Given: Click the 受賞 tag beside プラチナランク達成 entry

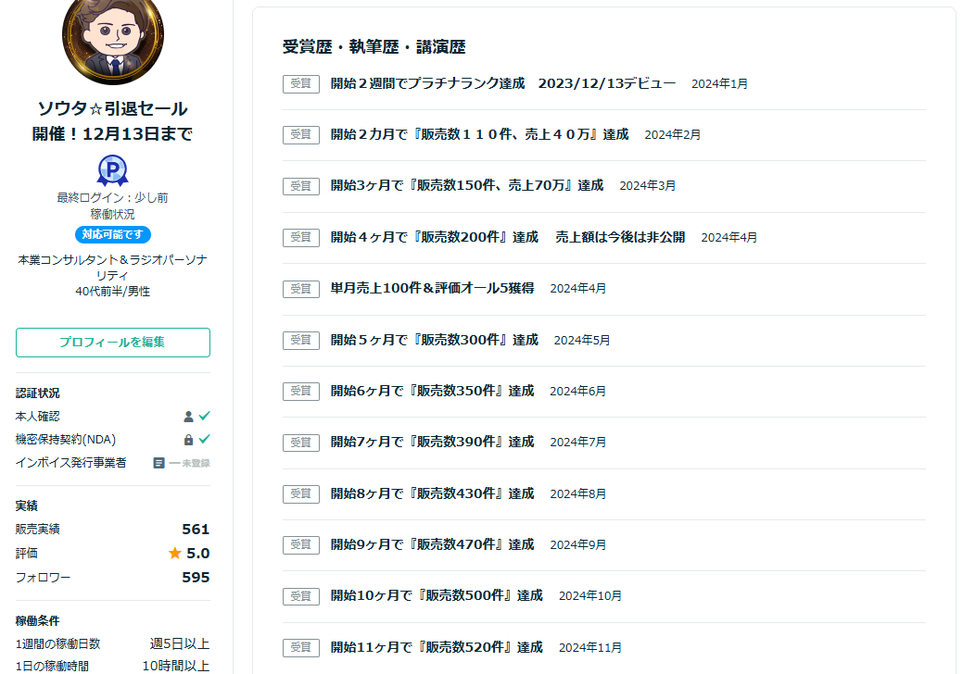Looking at the screenshot, I should tap(300, 83).
